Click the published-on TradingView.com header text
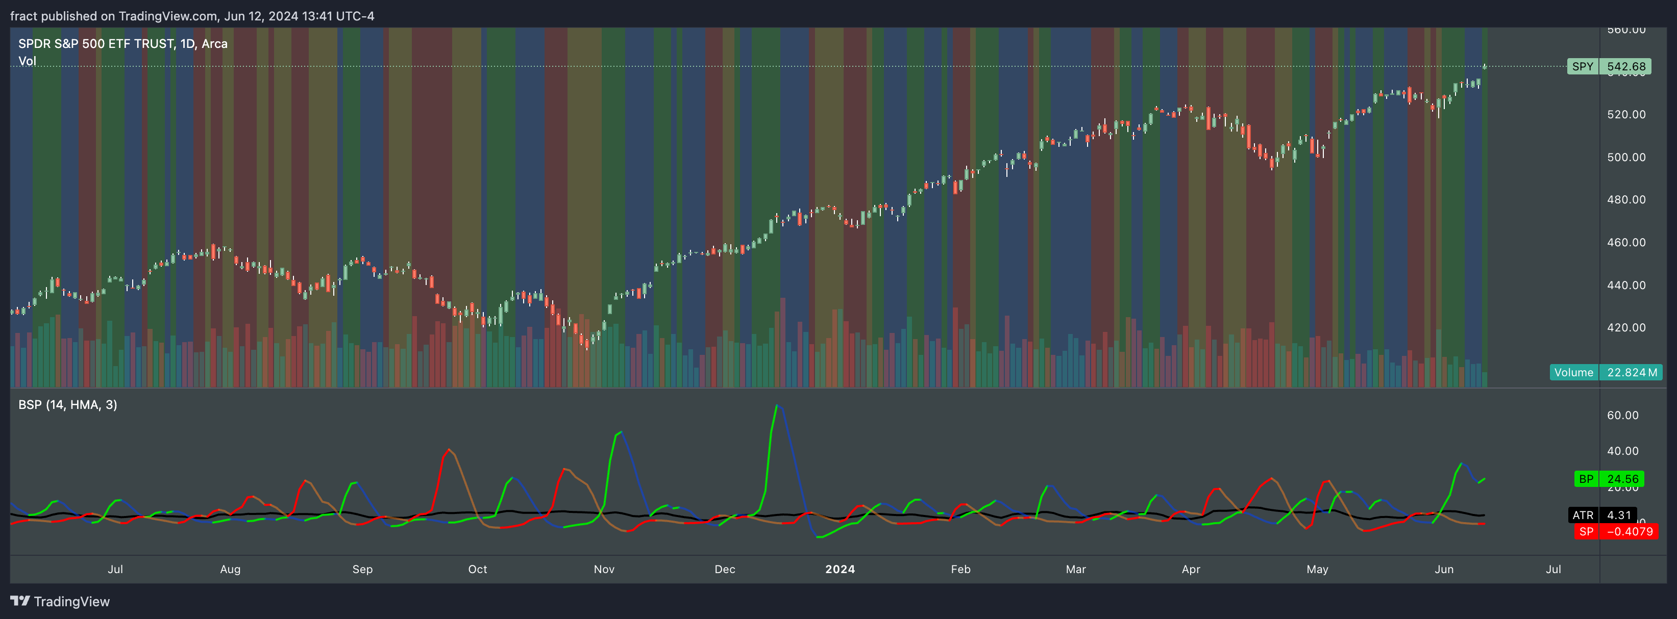Image resolution: width=1677 pixels, height=619 pixels. (x=192, y=16)
